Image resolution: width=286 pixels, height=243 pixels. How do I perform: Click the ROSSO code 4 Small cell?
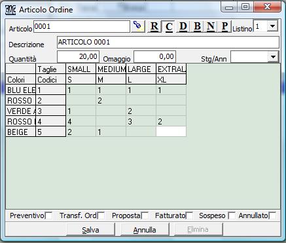[80, 121]
